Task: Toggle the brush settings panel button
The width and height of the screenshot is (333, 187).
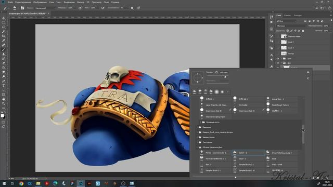Action: point(22,8)
